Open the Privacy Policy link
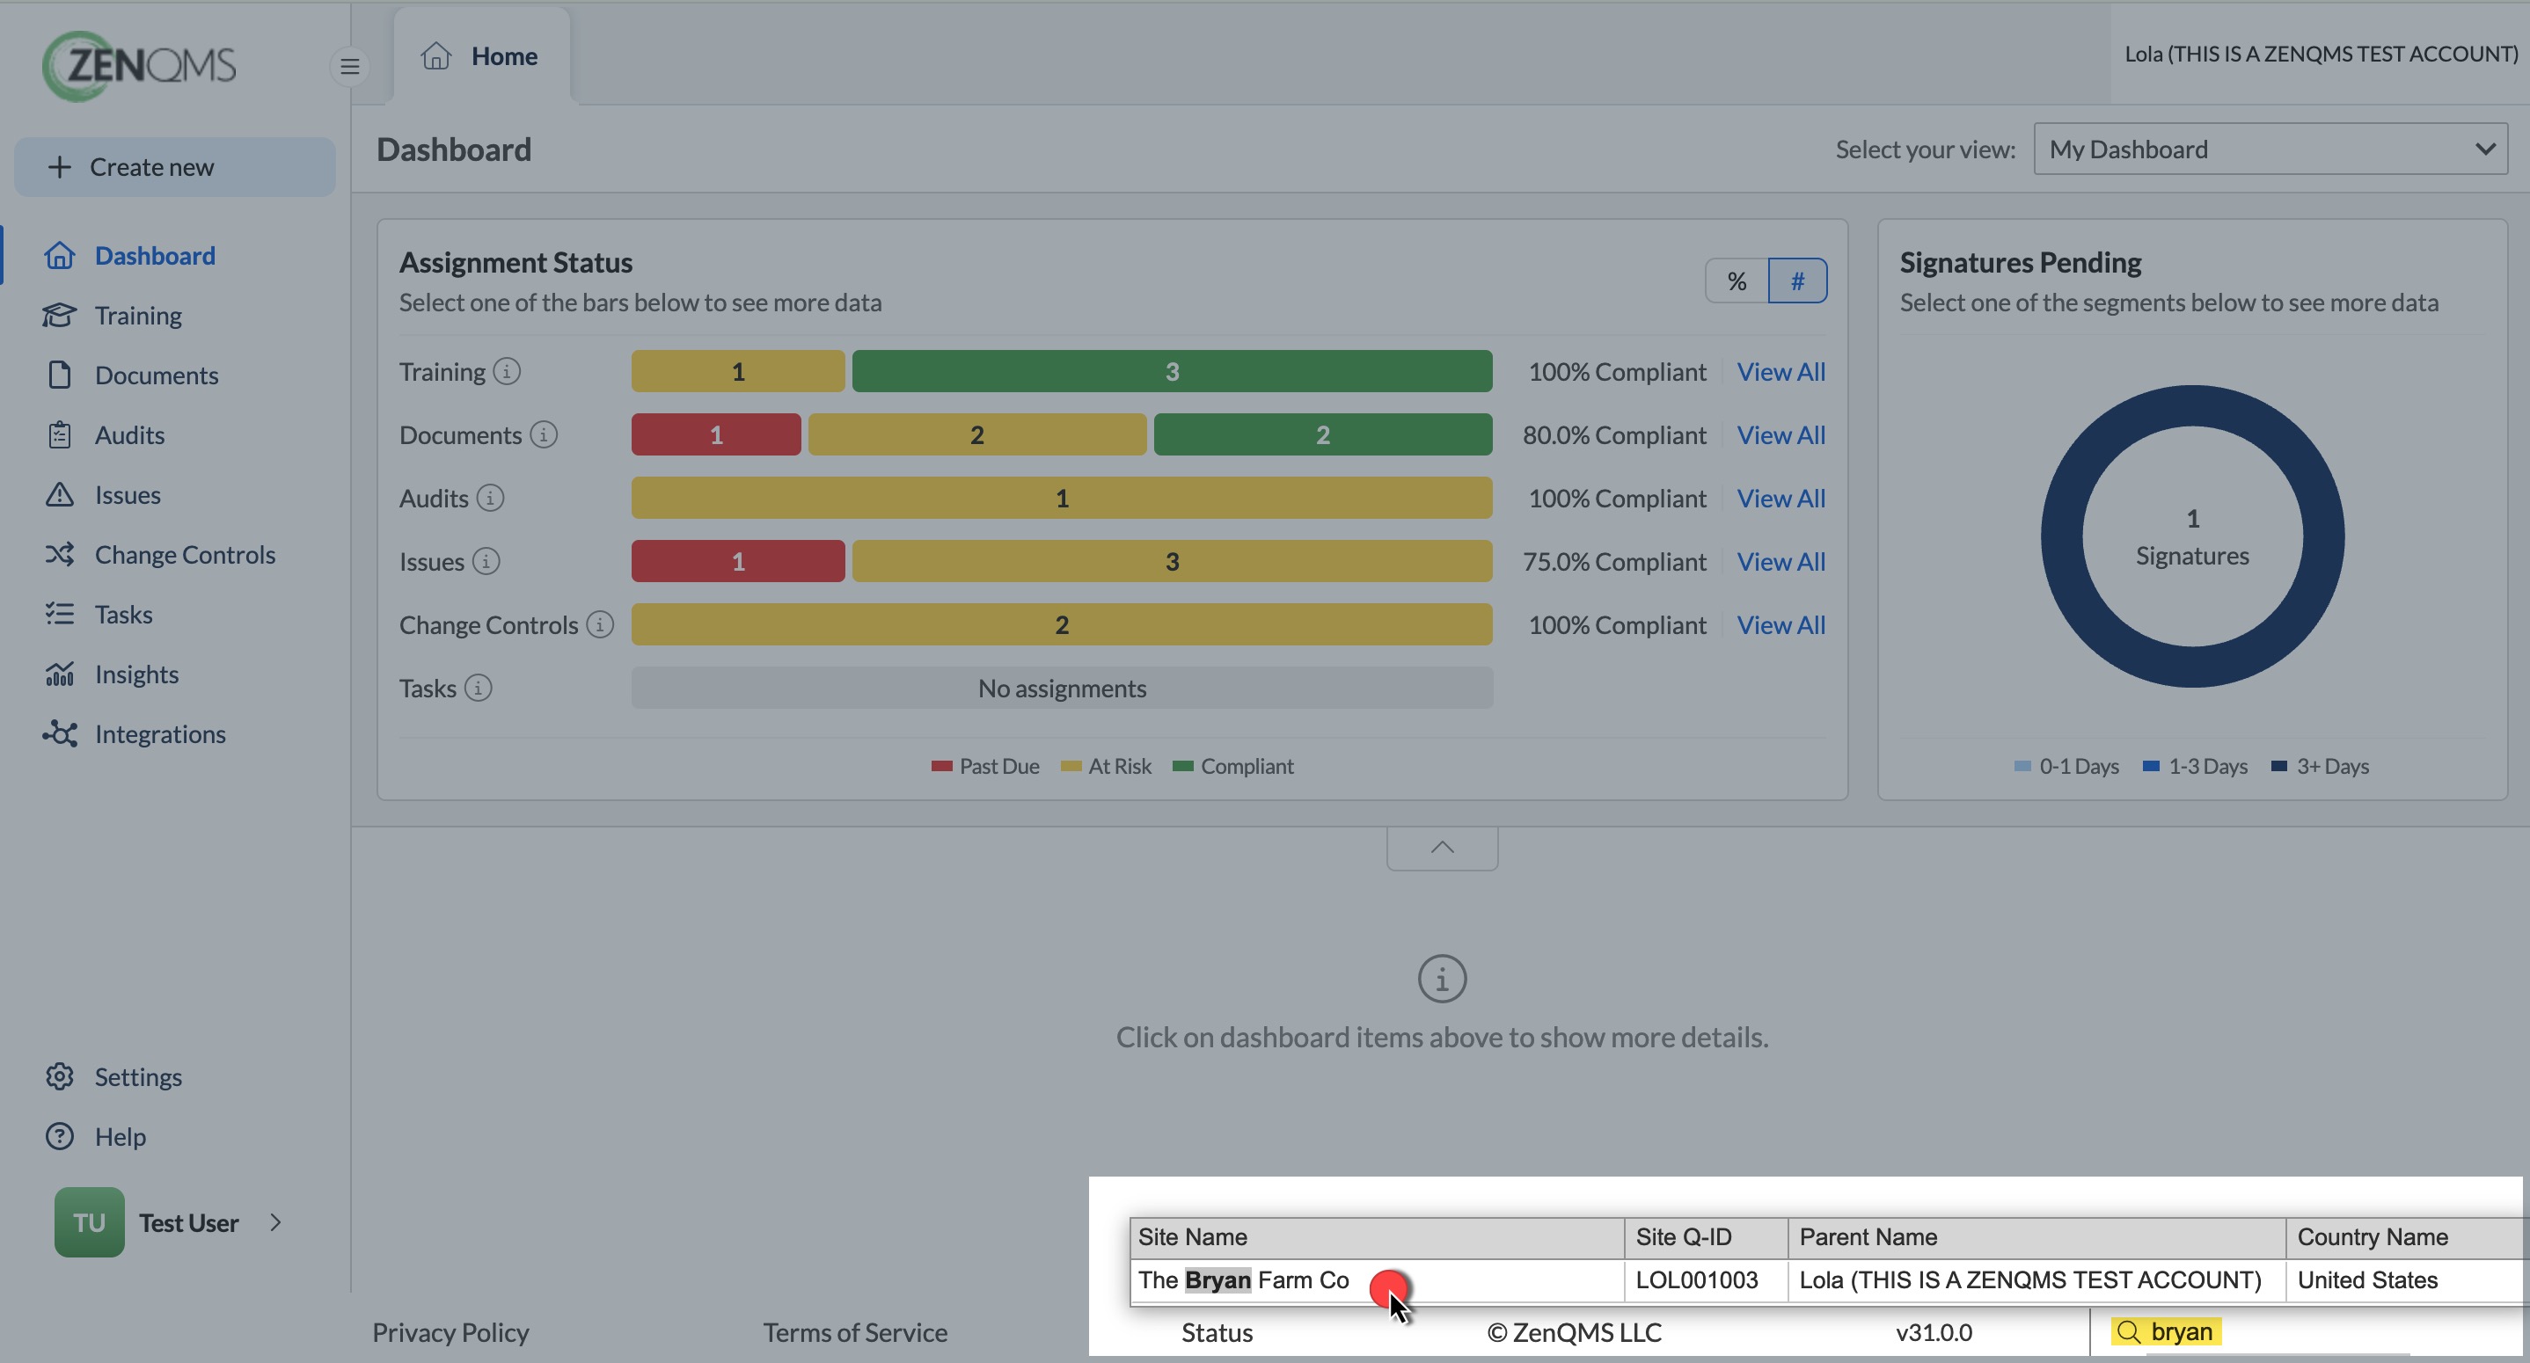Image resolution: width=2530 pixels, height=1363 pixels. coord(450,1332)
